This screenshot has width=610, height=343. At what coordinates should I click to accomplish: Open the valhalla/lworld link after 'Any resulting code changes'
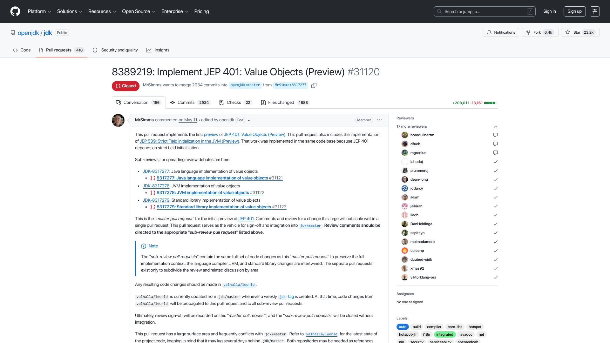(x=239, y=285)
